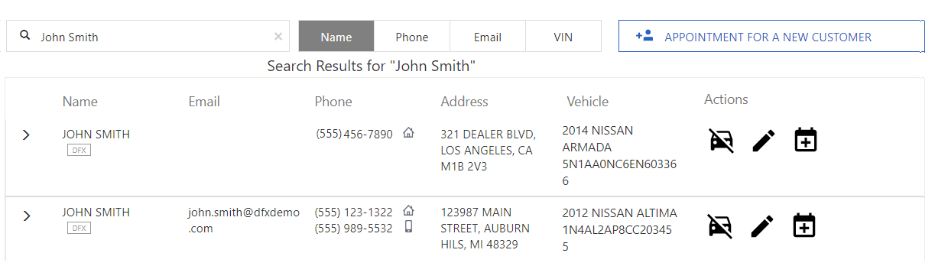Open john.smith@dfxdemo.com email address
935x279 pixels.
pos(244,220)
